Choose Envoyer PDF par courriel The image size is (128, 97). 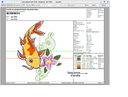(33, 5)
